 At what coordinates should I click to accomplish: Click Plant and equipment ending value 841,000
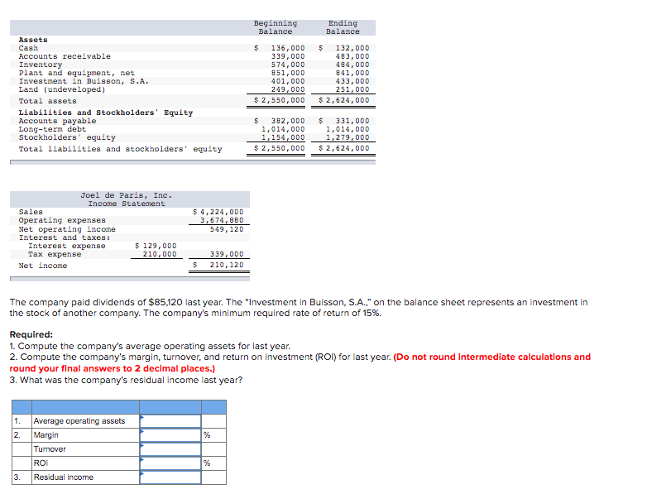[352, 73]
